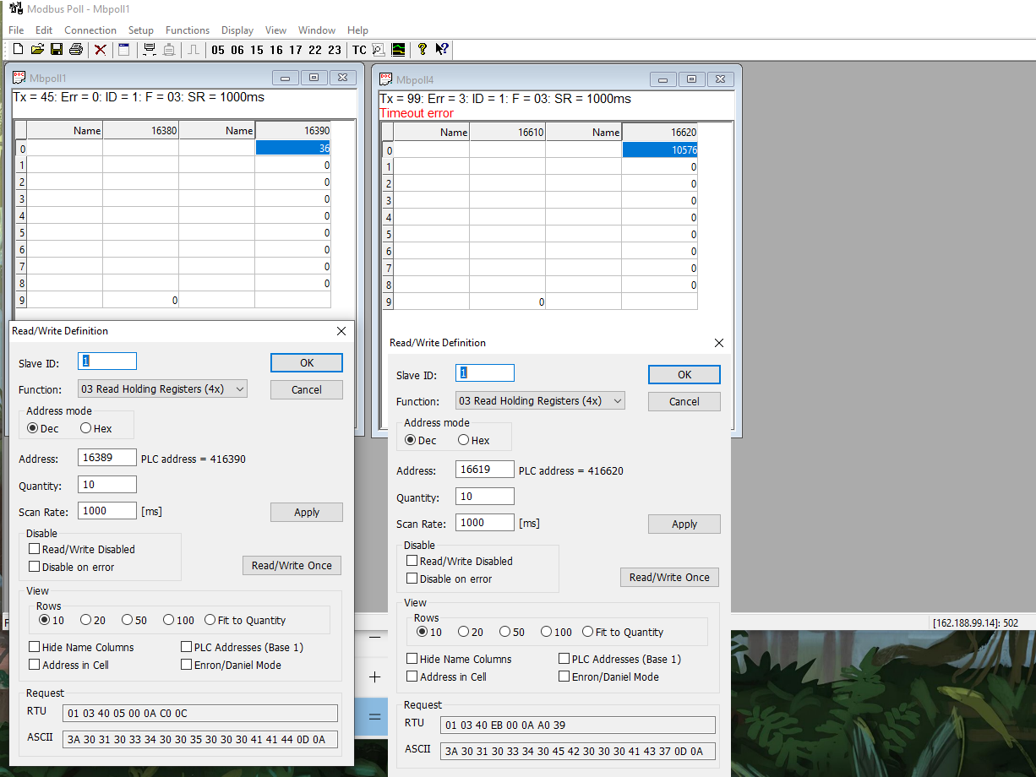
Task: Click the TC test center toolbar button
Action: coord(359,50)
